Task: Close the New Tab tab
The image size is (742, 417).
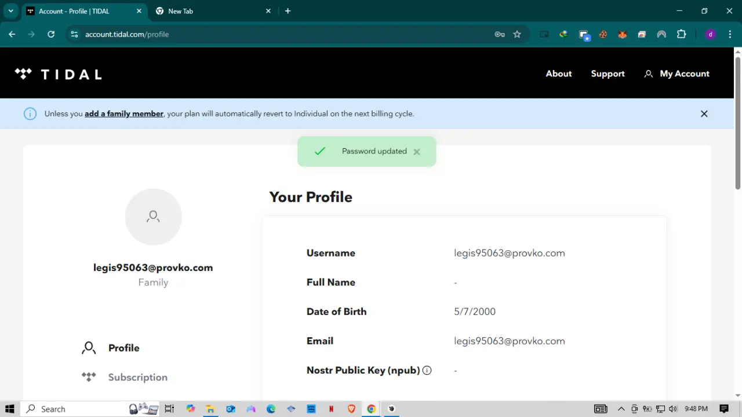Action: click(x=268, y=11)
